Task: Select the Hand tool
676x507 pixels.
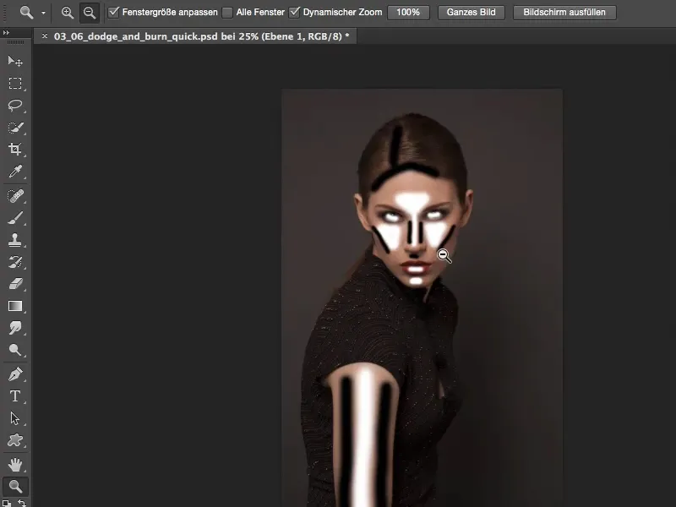Action: pyautogui.click(x=15, y=465)
